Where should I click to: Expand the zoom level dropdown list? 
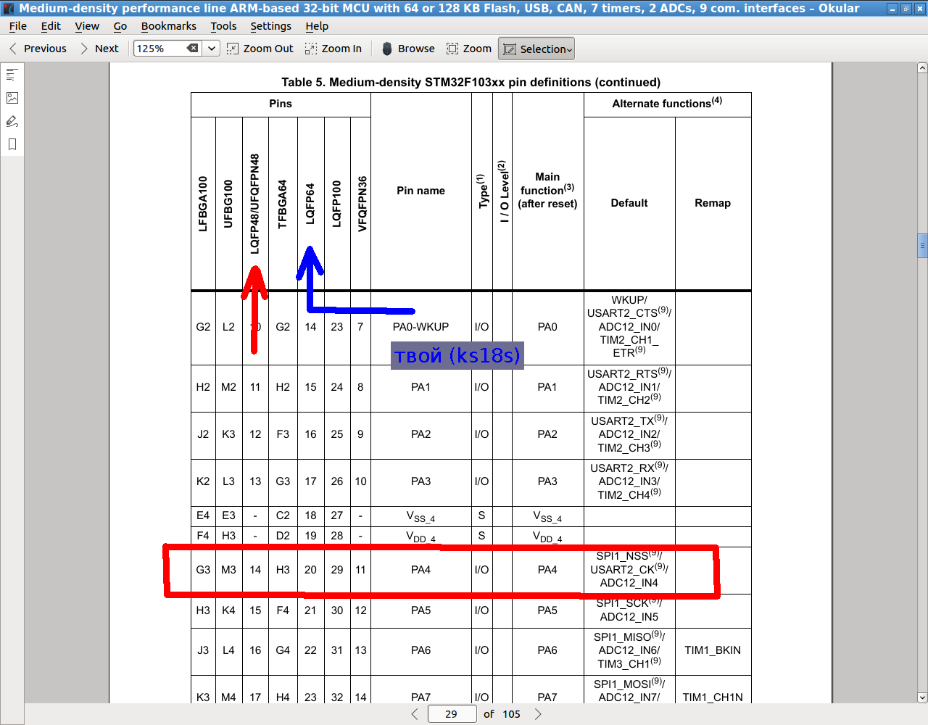click(212, 49)
